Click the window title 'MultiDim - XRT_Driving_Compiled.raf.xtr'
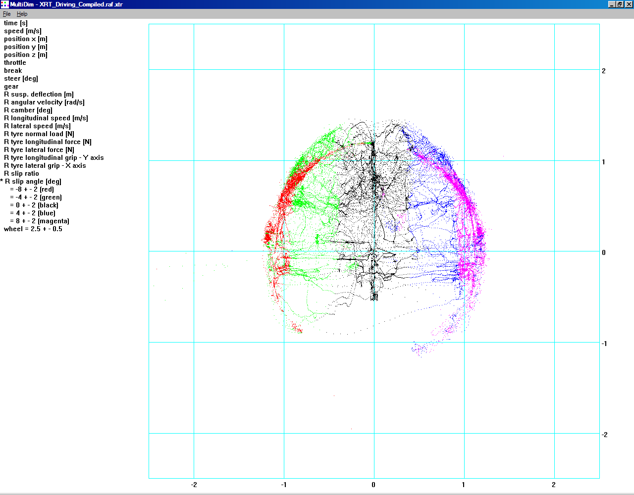This screenshot has height=495, width=634. click(x=66, y=4)
